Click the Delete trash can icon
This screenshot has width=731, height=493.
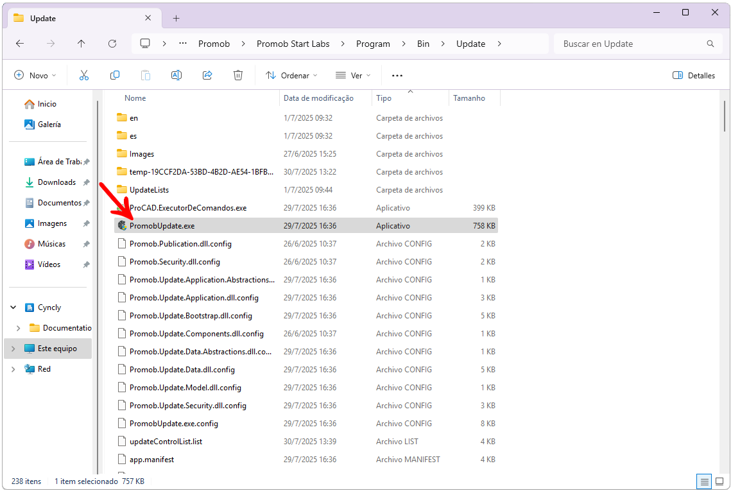click(x=238, y=75)
